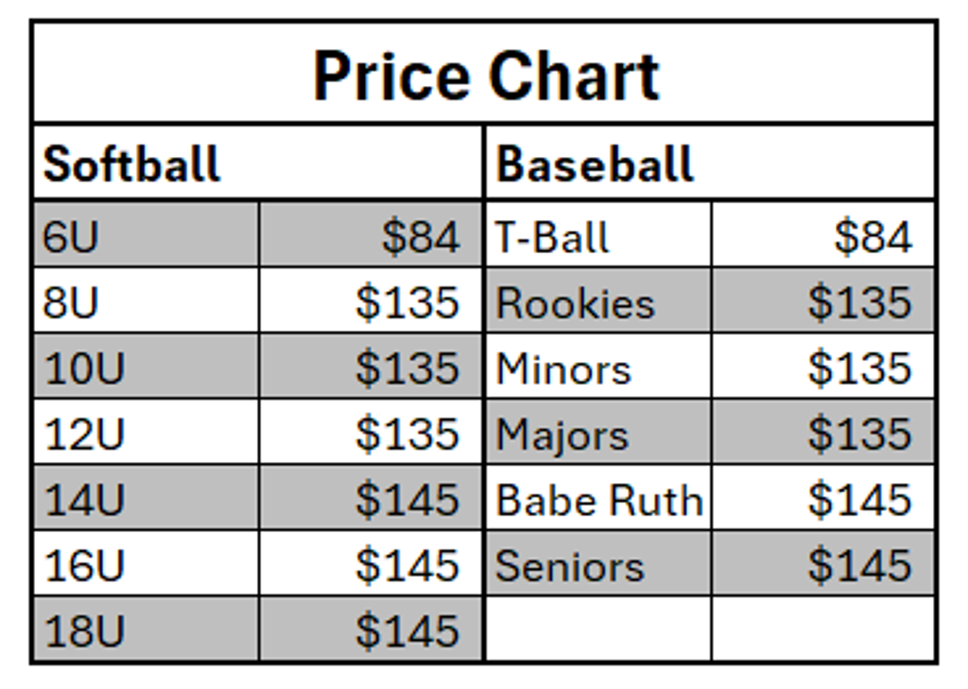Viewport: 968px width, 689px height.
Task: Select the 8U division cell
Action: click(147, 301)
